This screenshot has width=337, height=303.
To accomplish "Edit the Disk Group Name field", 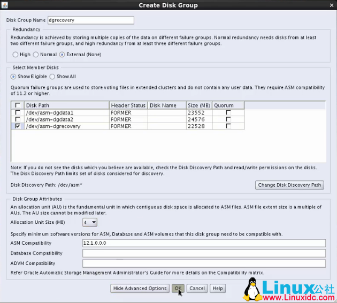I will (x=91, y=20).
